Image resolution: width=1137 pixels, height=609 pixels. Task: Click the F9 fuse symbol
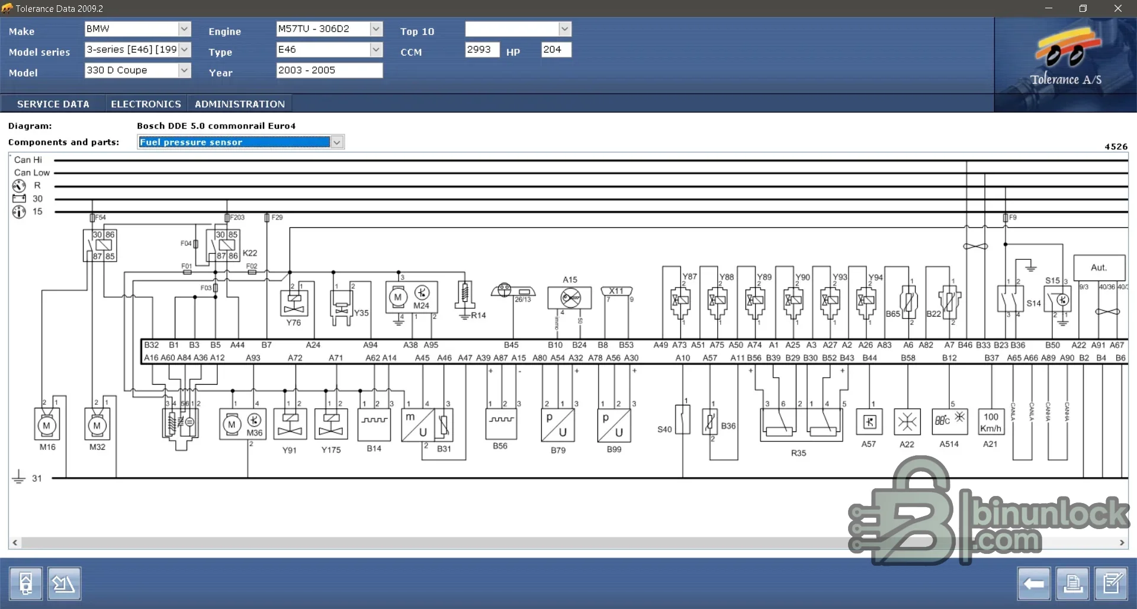[x=1006, y=218]
